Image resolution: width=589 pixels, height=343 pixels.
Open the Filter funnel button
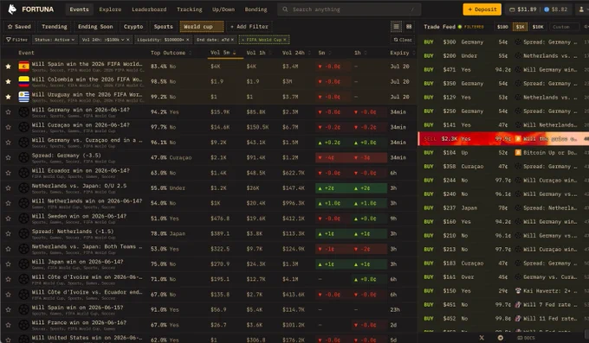pos(17,40)
